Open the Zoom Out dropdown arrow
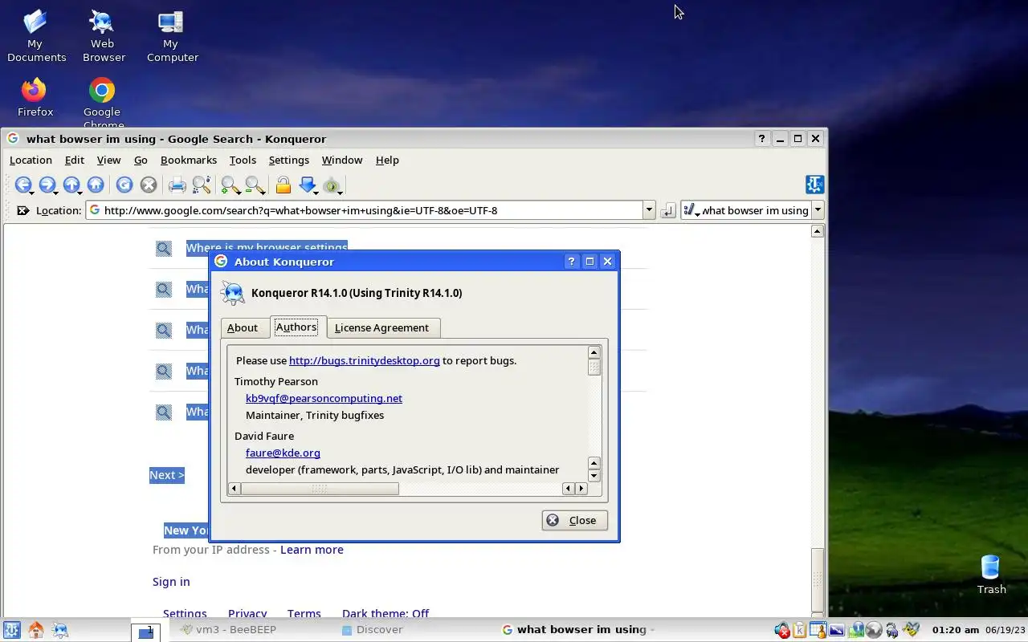 click(263, 193)
